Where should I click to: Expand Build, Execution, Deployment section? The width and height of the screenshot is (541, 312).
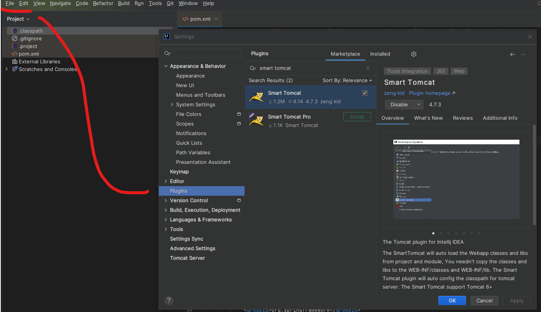166,210
